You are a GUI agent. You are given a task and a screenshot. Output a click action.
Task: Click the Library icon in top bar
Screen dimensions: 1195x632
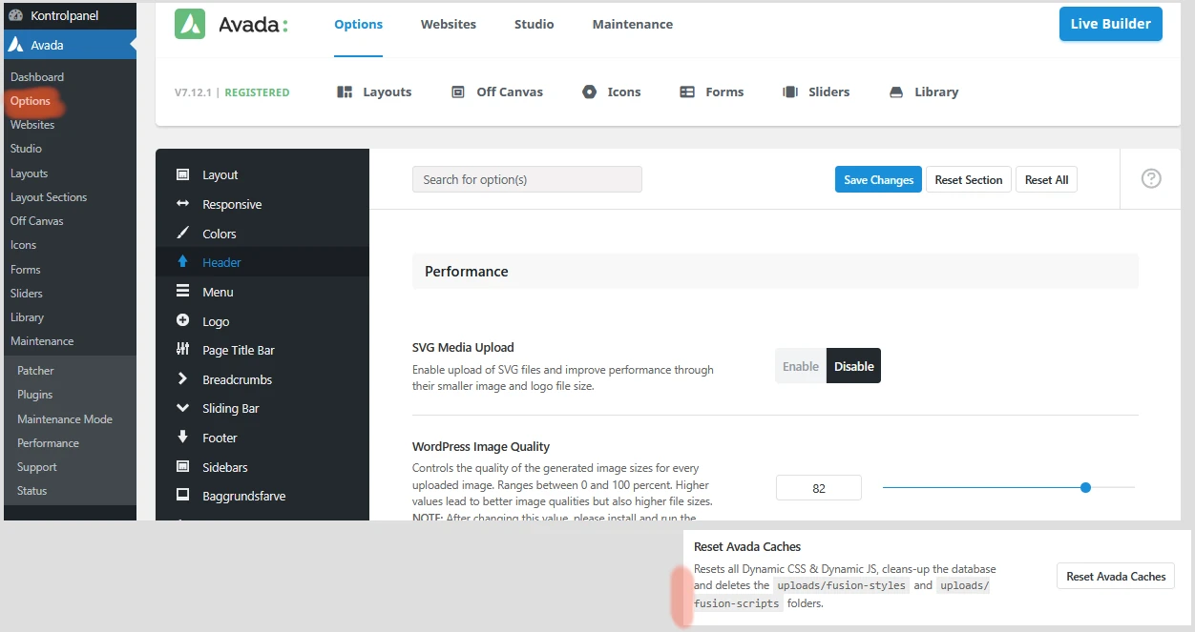click(896, 92)
